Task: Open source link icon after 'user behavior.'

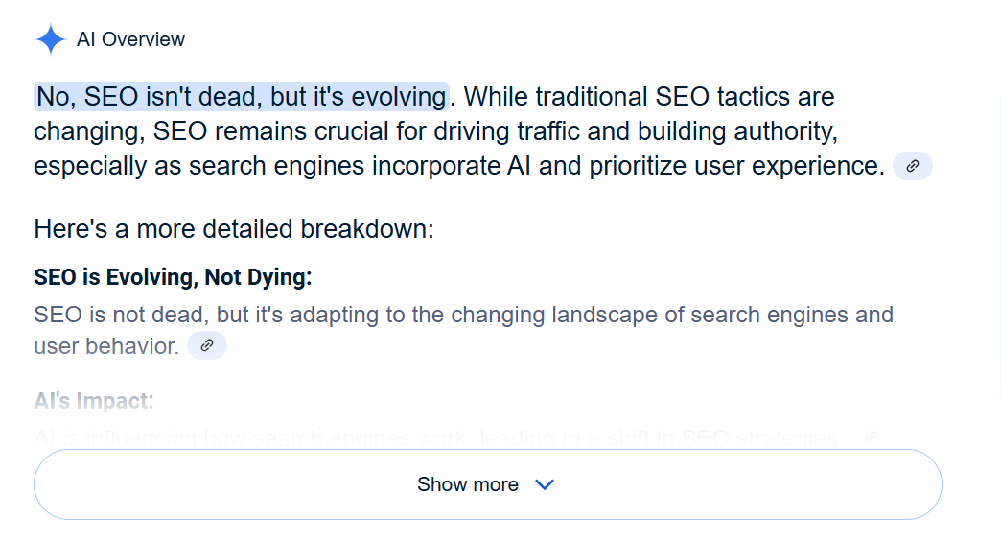Action: click(x=207, y=345)
